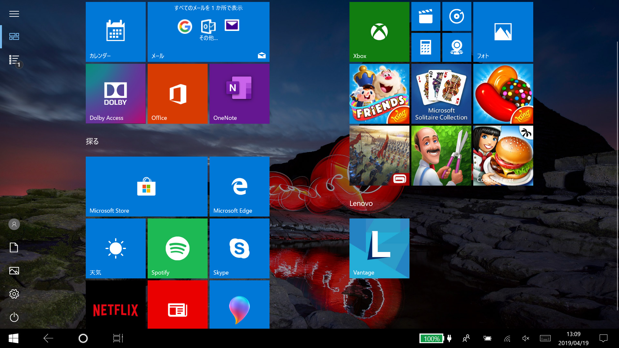This screenshot has width=619, height=348.
Task: Open the Dolby Access tile
Action: tap(115, 93)
